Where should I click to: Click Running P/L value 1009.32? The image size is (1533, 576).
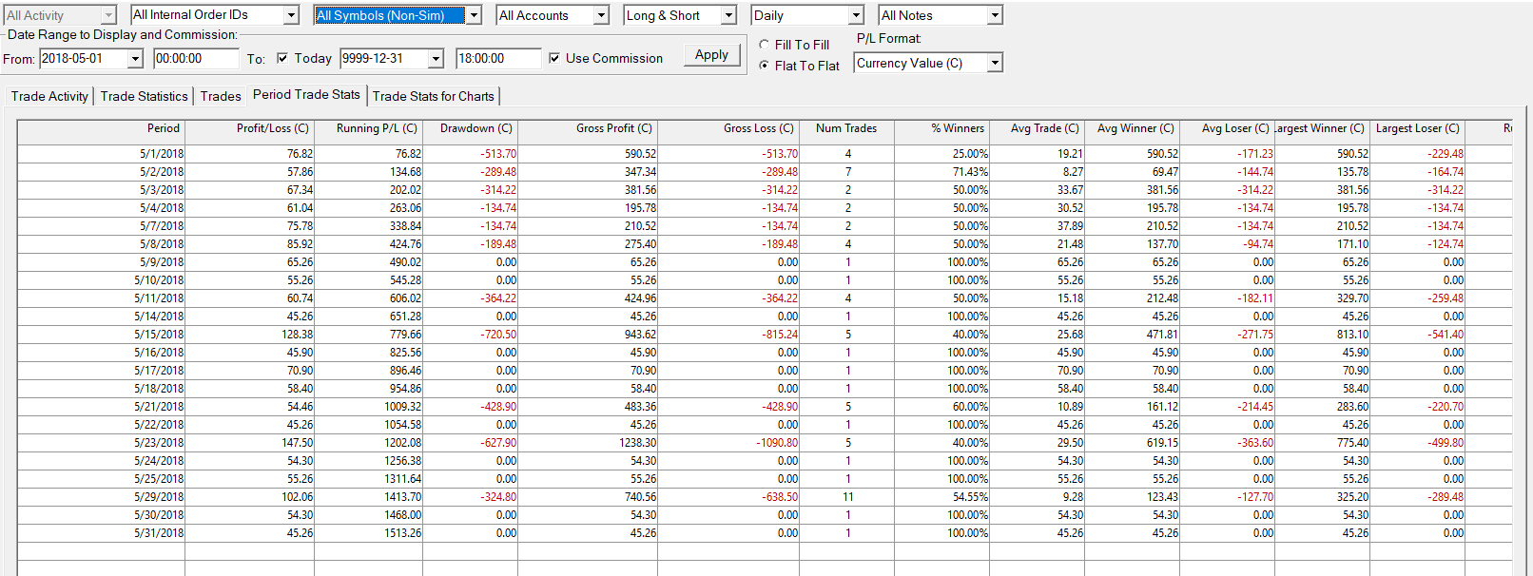pos(402,407)
